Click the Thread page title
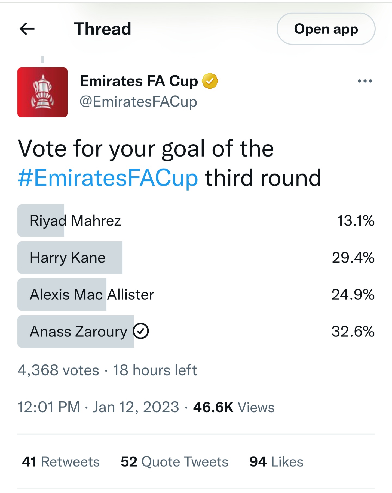This screenshot has height=493, width=392. [x=103, y=29]
